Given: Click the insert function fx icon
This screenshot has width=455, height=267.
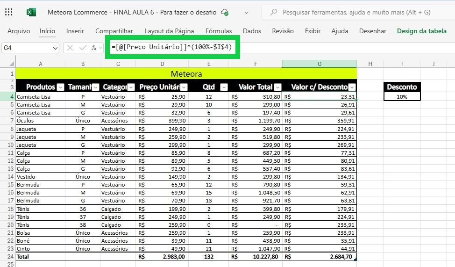Looking at the screenshot, I should click(x=94, y=48).
